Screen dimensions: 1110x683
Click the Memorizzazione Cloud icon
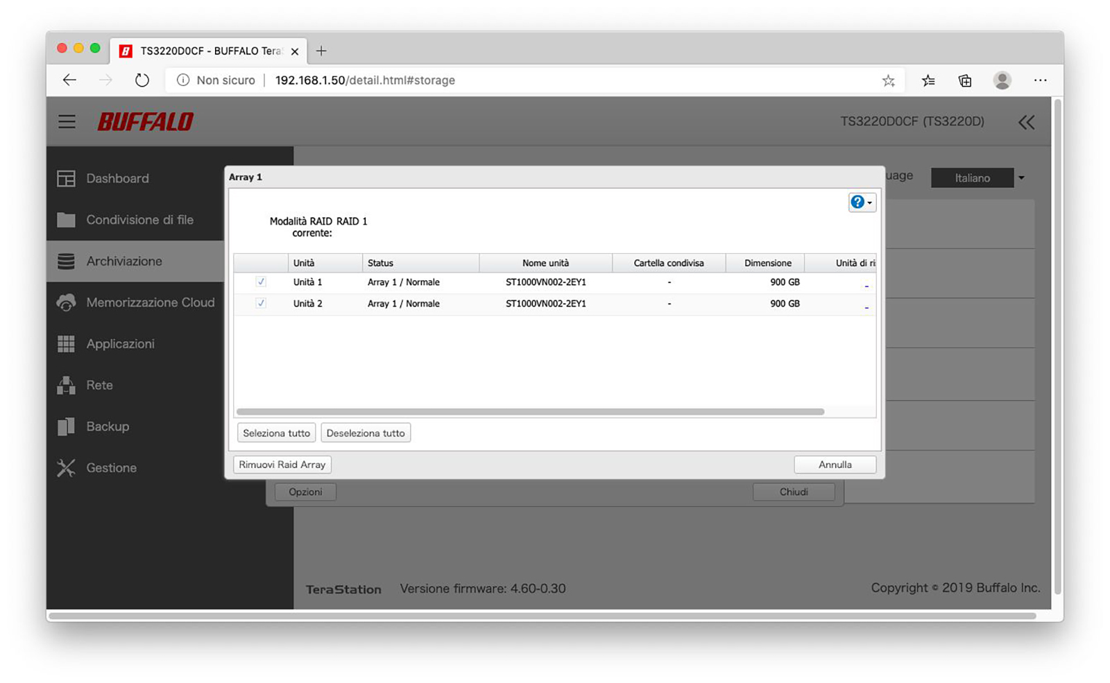[x=66, y=302]
